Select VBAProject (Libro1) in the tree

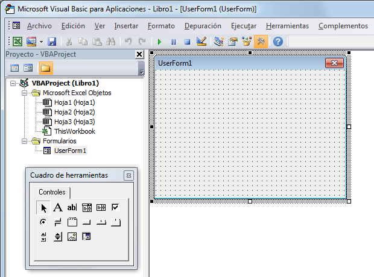coord(65,83)
